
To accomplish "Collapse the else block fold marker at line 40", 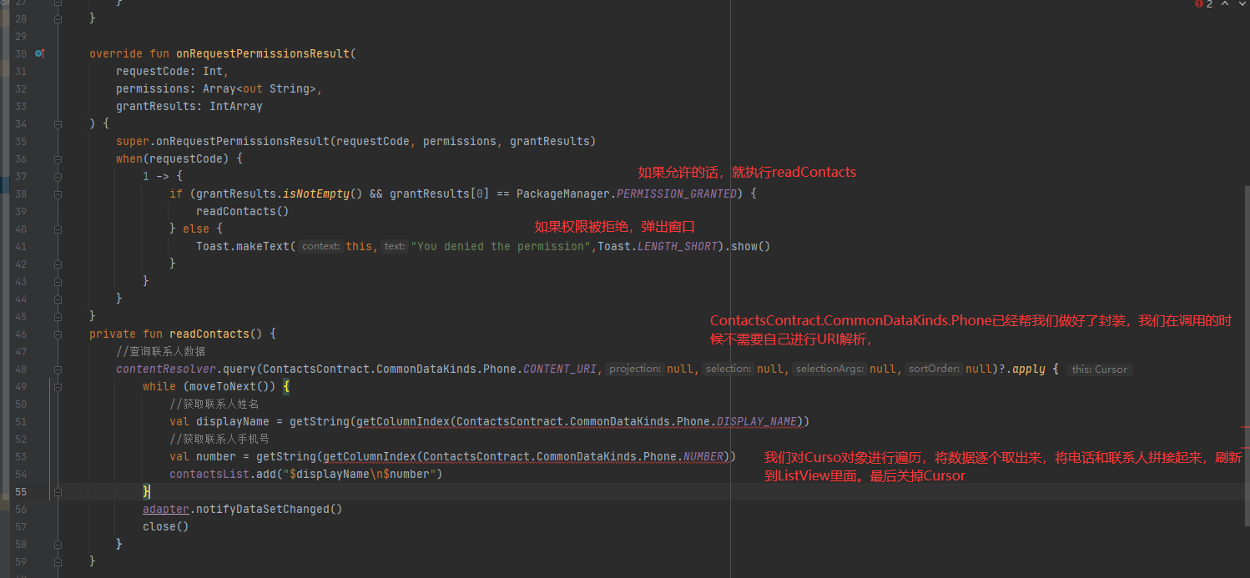I will click(58, 229).
